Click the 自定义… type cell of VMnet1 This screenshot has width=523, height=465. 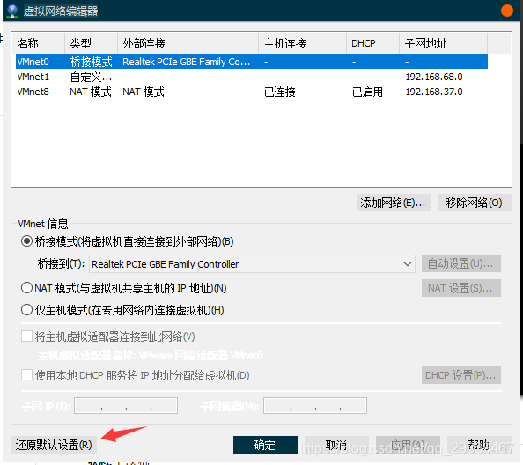pyautogui.click(x=91, y=77)
